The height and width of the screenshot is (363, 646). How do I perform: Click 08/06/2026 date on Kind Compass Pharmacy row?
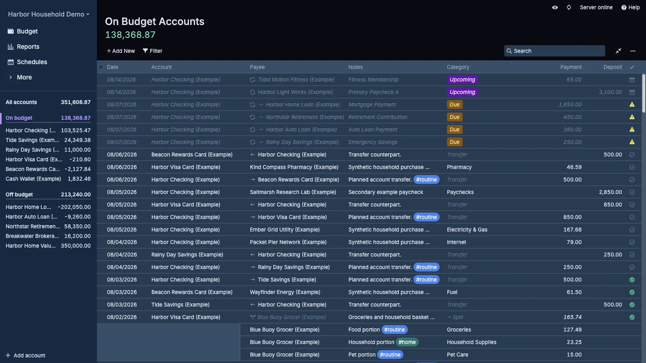(122, 167)
